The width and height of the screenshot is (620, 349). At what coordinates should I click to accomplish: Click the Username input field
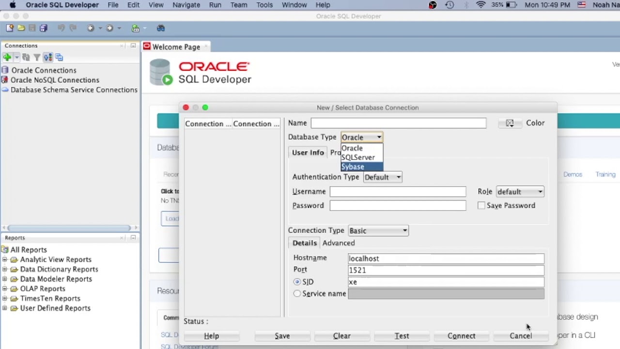(x=398, y=191)
